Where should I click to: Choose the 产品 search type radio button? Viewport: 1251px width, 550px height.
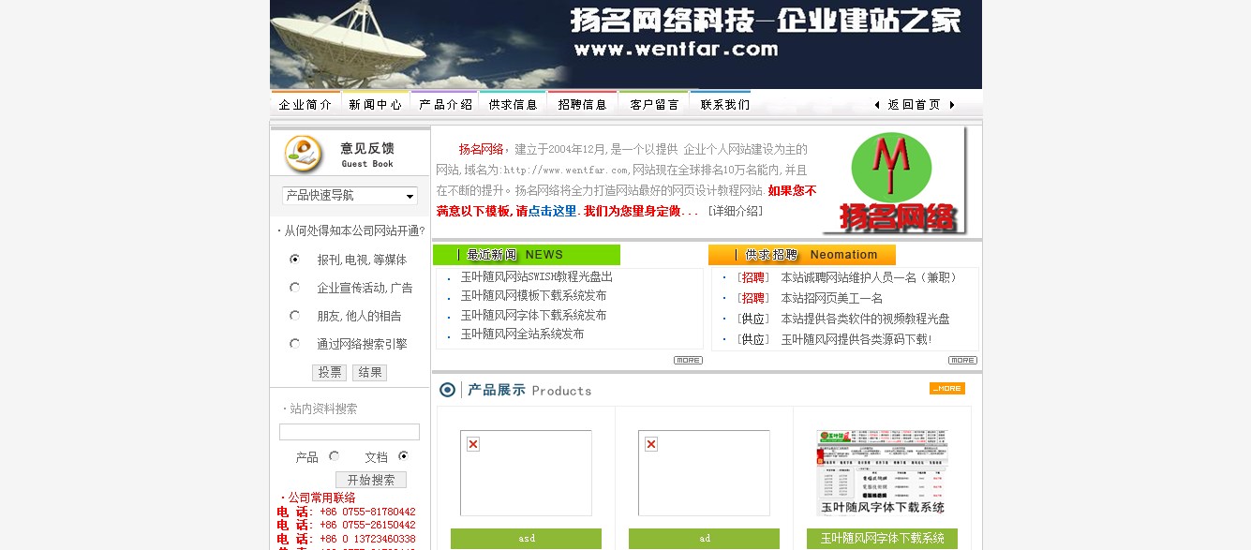(x=334, y=456)
